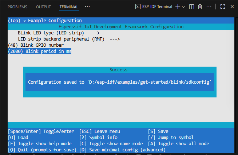Select the TERMINAL tab
Screen dimensions: 238x155
(69, 7)
